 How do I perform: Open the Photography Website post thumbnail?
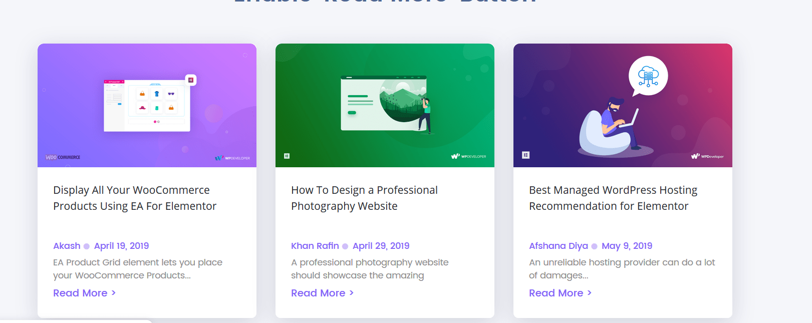pyautogui.click(x=385, y=105)
